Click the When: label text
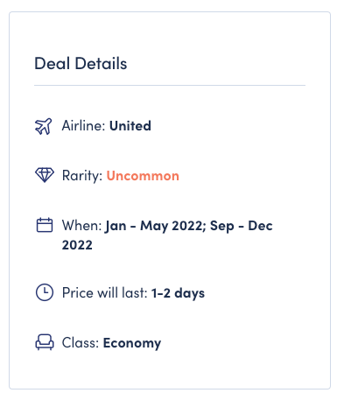Screen dimensions: 344x400 (81, 226)
